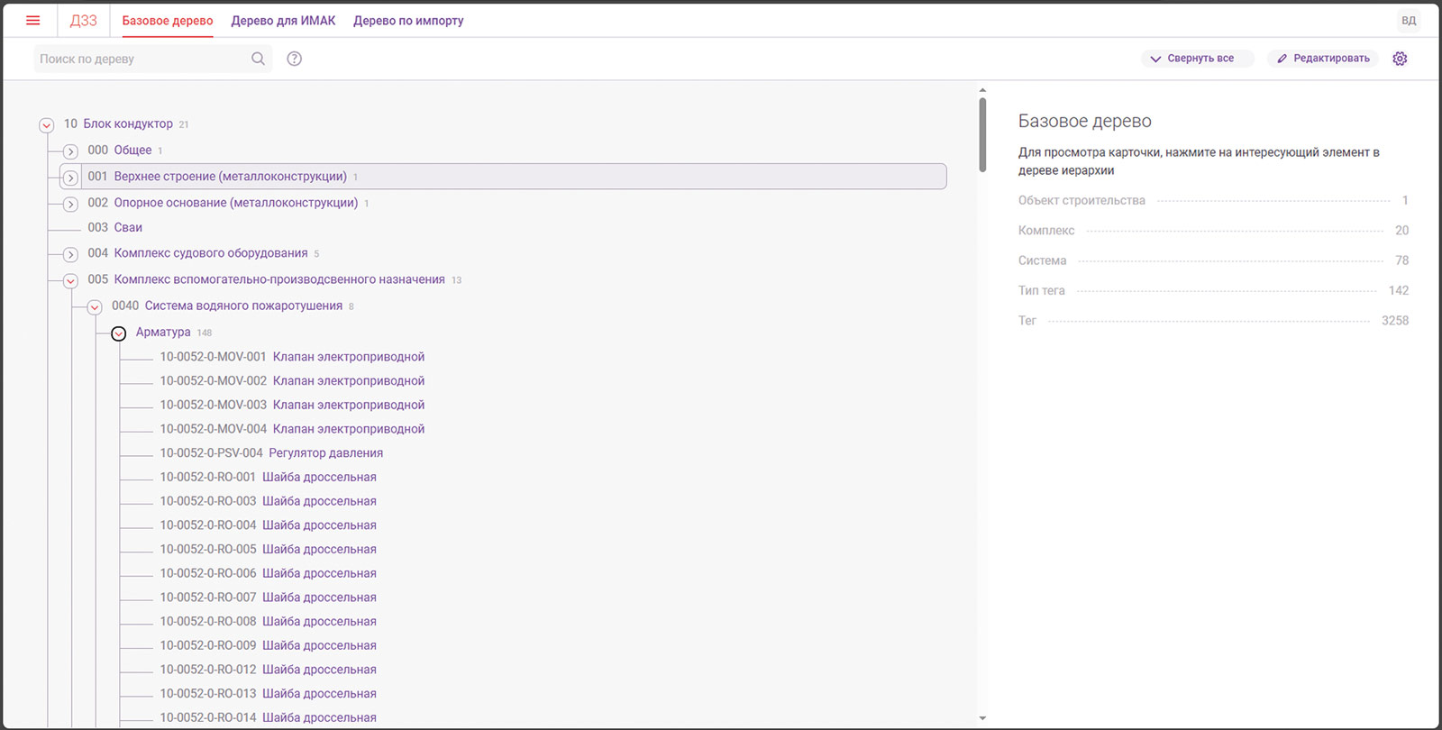Open tag 10-0052-0-PSV-004 Регулятор давления
The width and height of the screenshot is (1442, 730).
[271, 453]
